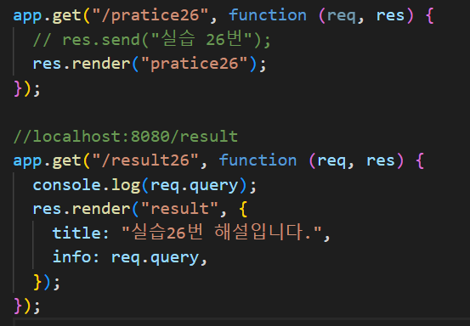Click the indented }); closing the render object

coord(47,282)
